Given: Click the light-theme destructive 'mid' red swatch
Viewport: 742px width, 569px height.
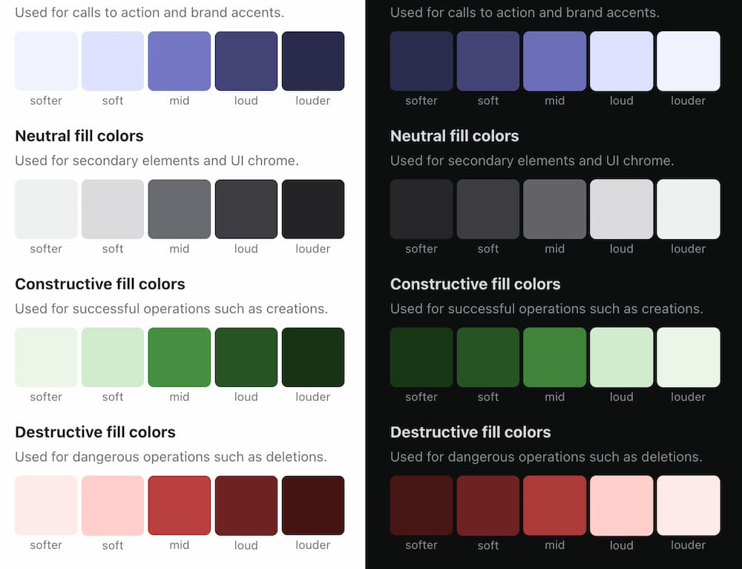Looking at the screenshot, I should [180, 505].
